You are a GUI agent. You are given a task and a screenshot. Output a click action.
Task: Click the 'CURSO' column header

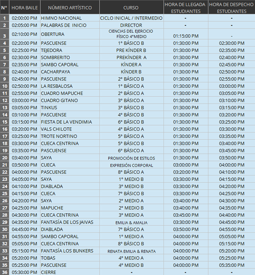click(x=132, y=7)
